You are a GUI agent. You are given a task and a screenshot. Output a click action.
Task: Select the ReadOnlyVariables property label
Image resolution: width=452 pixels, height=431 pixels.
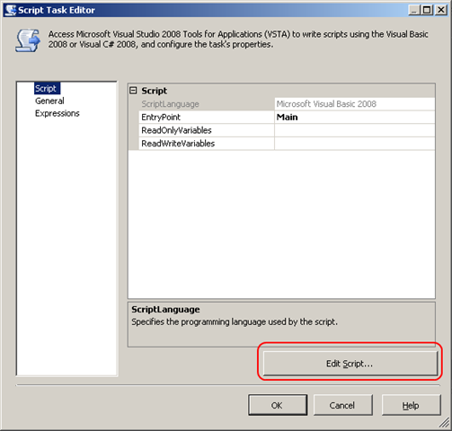(176, 130)
